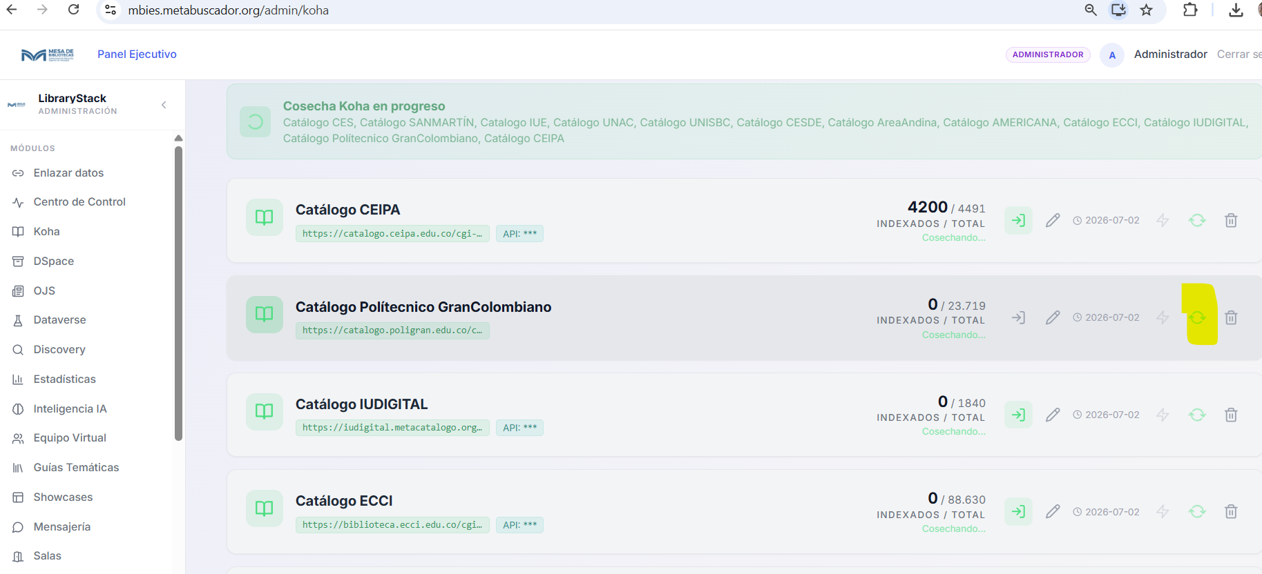
Task: Click Catálogo CEIPA API key tag
Action: [x=519, y=234]
